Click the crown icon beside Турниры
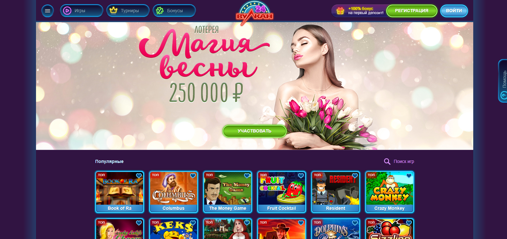Viewport: 507px width, 239px height. coord(113,11)
